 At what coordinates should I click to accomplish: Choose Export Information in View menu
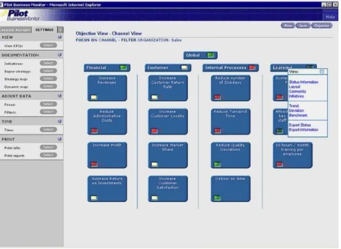[303, 130]
